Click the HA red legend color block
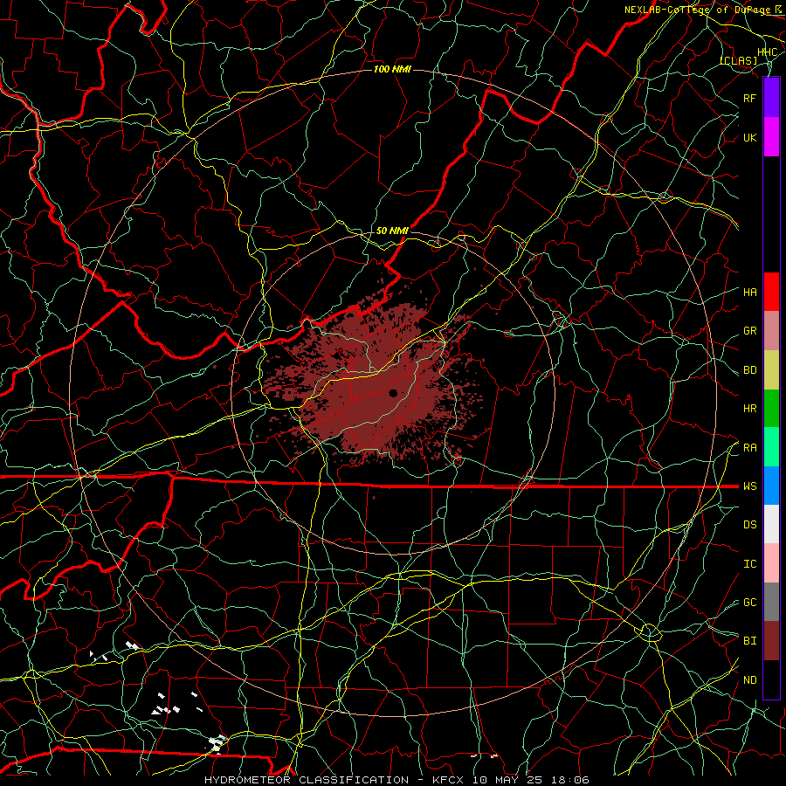This screenshot has height=786, width=786. 771,292
